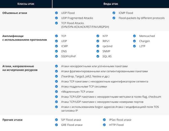Screen dimensions: 169x131
Task: Select the Классы атак column header
Action: (x=26, y=4)
